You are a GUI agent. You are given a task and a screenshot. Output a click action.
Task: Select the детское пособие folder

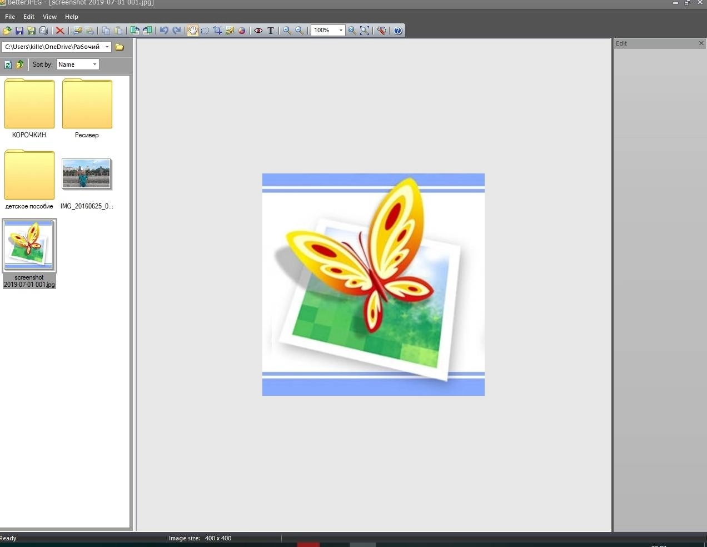pos(29,180)
